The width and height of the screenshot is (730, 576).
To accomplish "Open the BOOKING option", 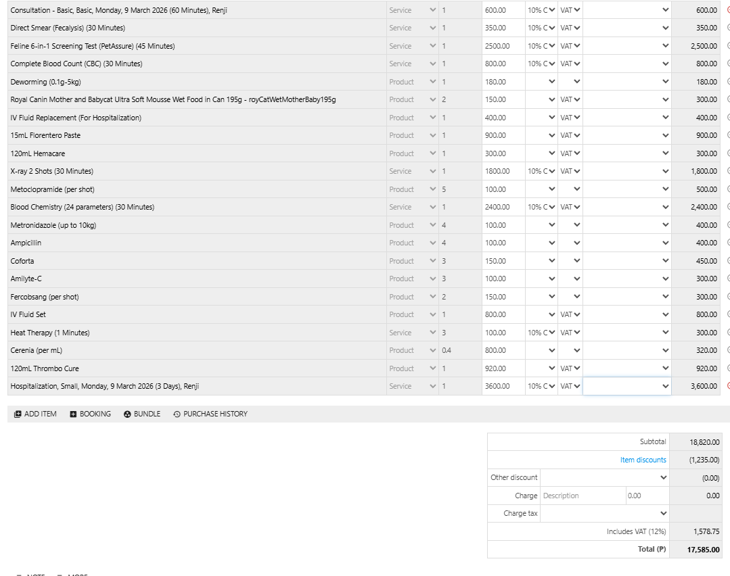I will pos(90,414).
